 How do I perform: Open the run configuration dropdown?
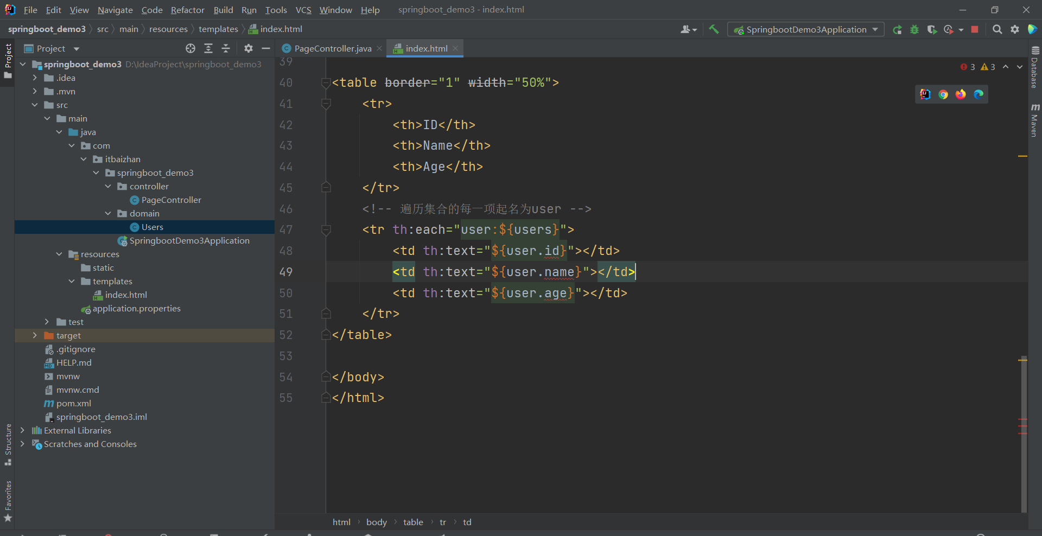pyautogui.click(x=805, y=29)
